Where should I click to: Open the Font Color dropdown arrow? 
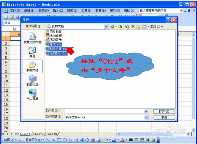click(x=126, y=140)
